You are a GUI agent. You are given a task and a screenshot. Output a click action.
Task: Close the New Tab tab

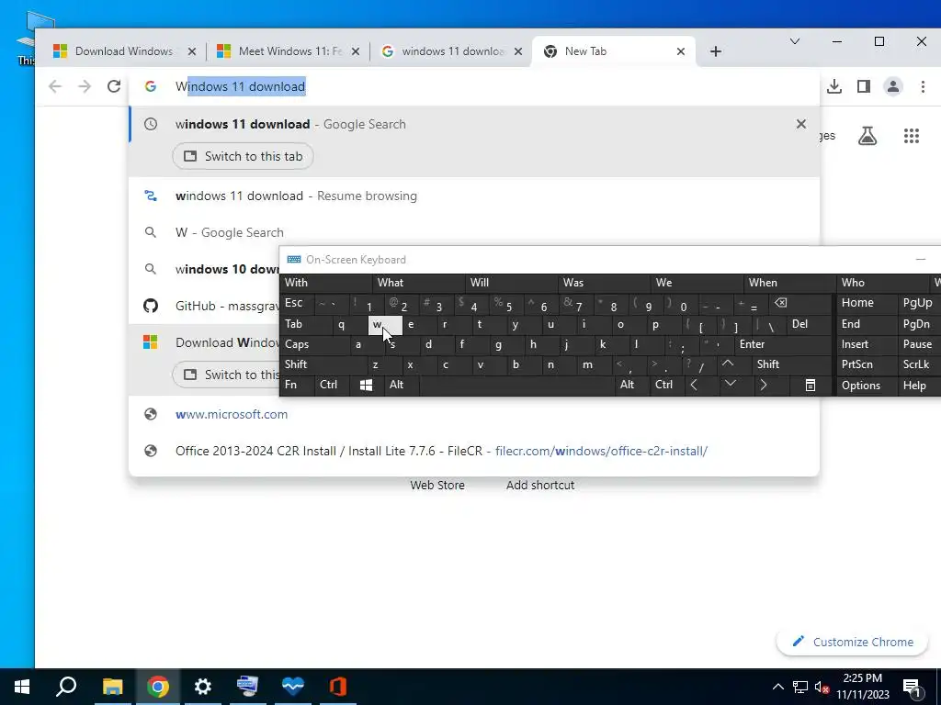681,51
